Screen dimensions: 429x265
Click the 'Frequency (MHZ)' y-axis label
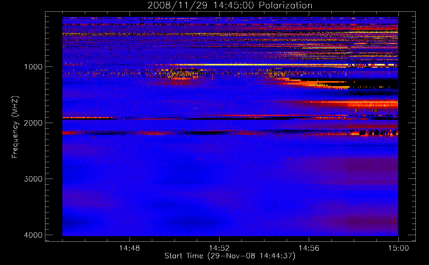coord(15,127)
